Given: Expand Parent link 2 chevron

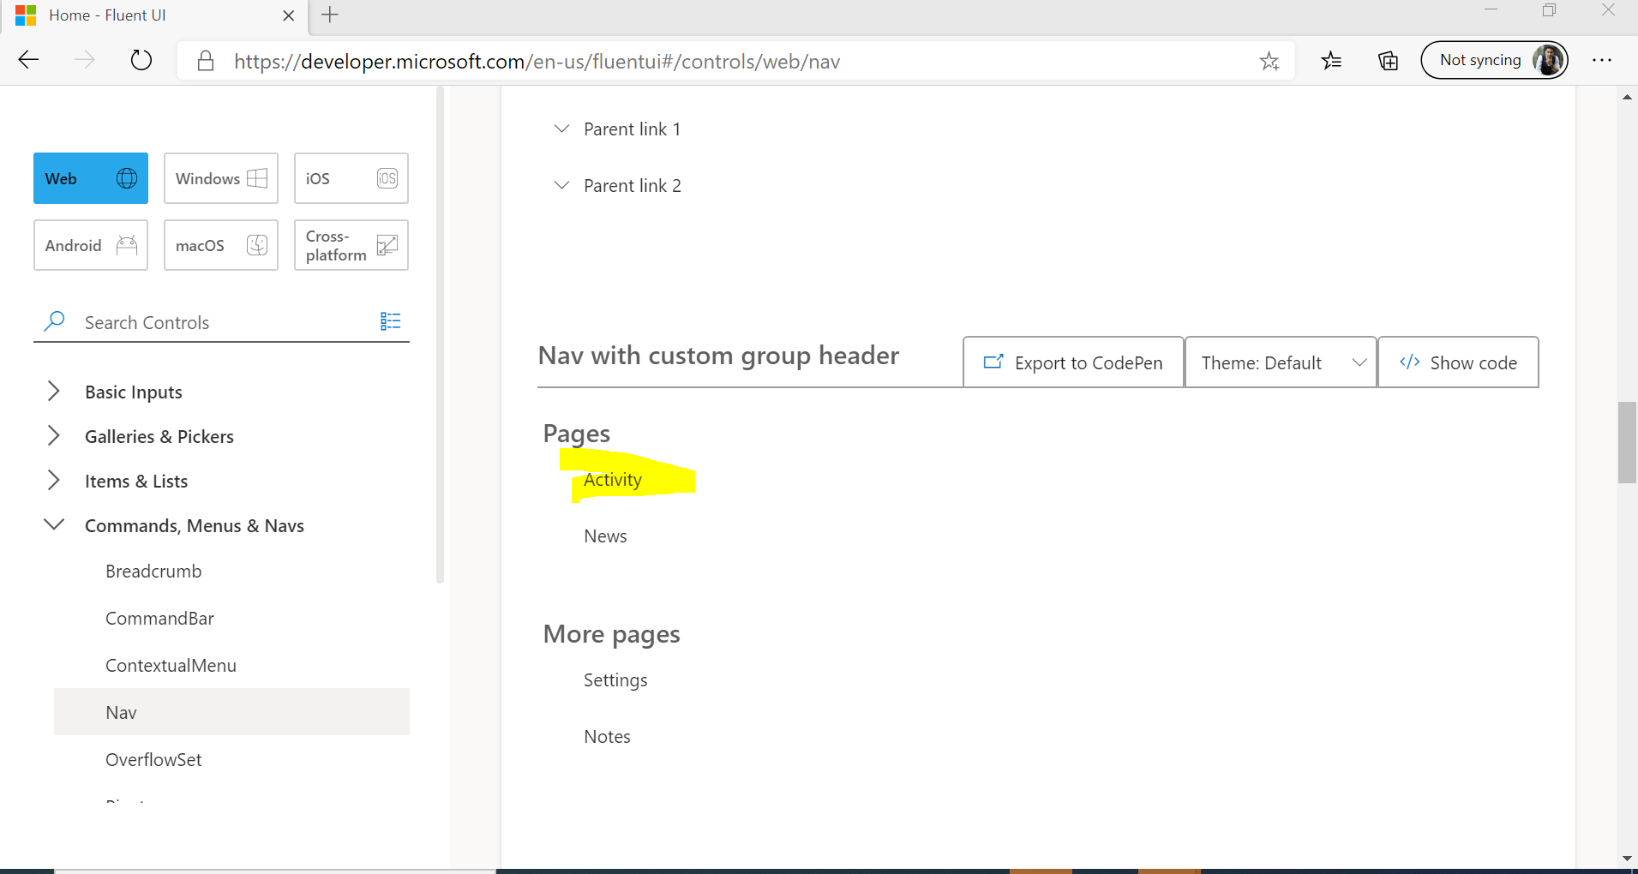Looking at the screenshot, I should point(561,185).
